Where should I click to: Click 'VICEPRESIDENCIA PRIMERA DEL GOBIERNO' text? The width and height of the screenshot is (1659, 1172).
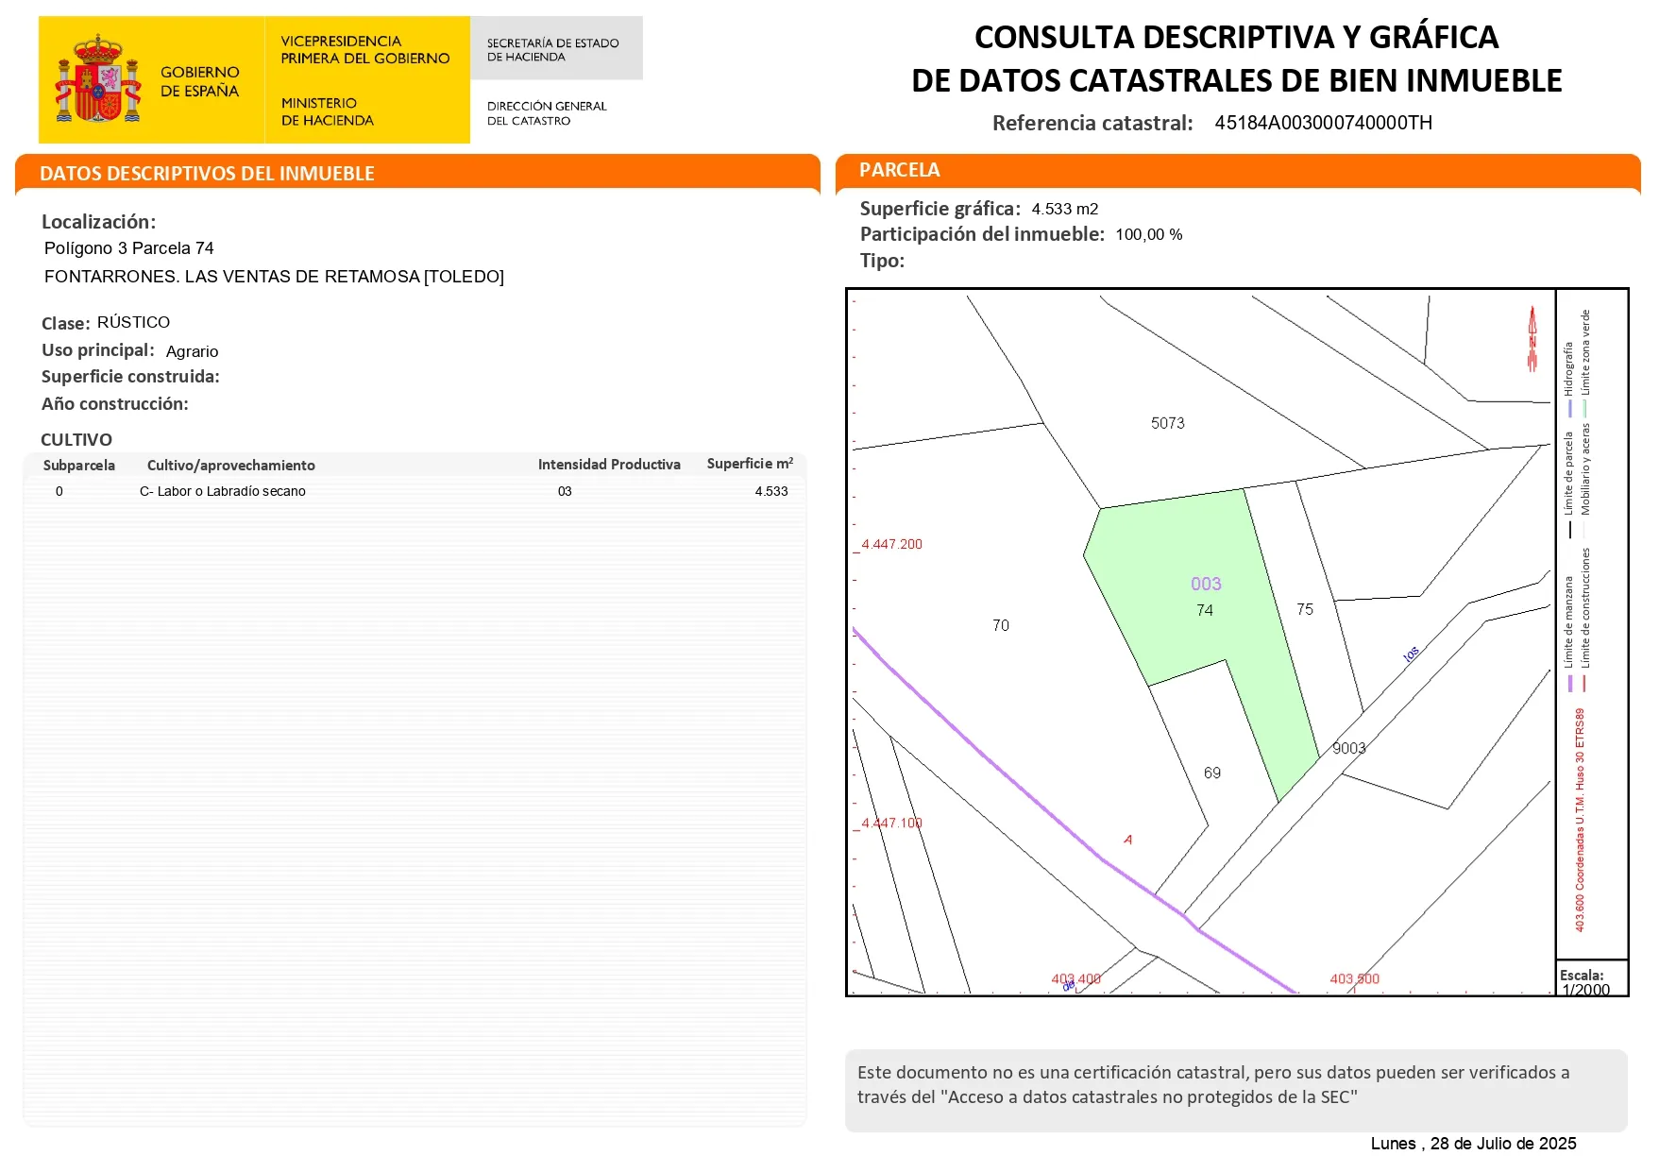point(365,50)
